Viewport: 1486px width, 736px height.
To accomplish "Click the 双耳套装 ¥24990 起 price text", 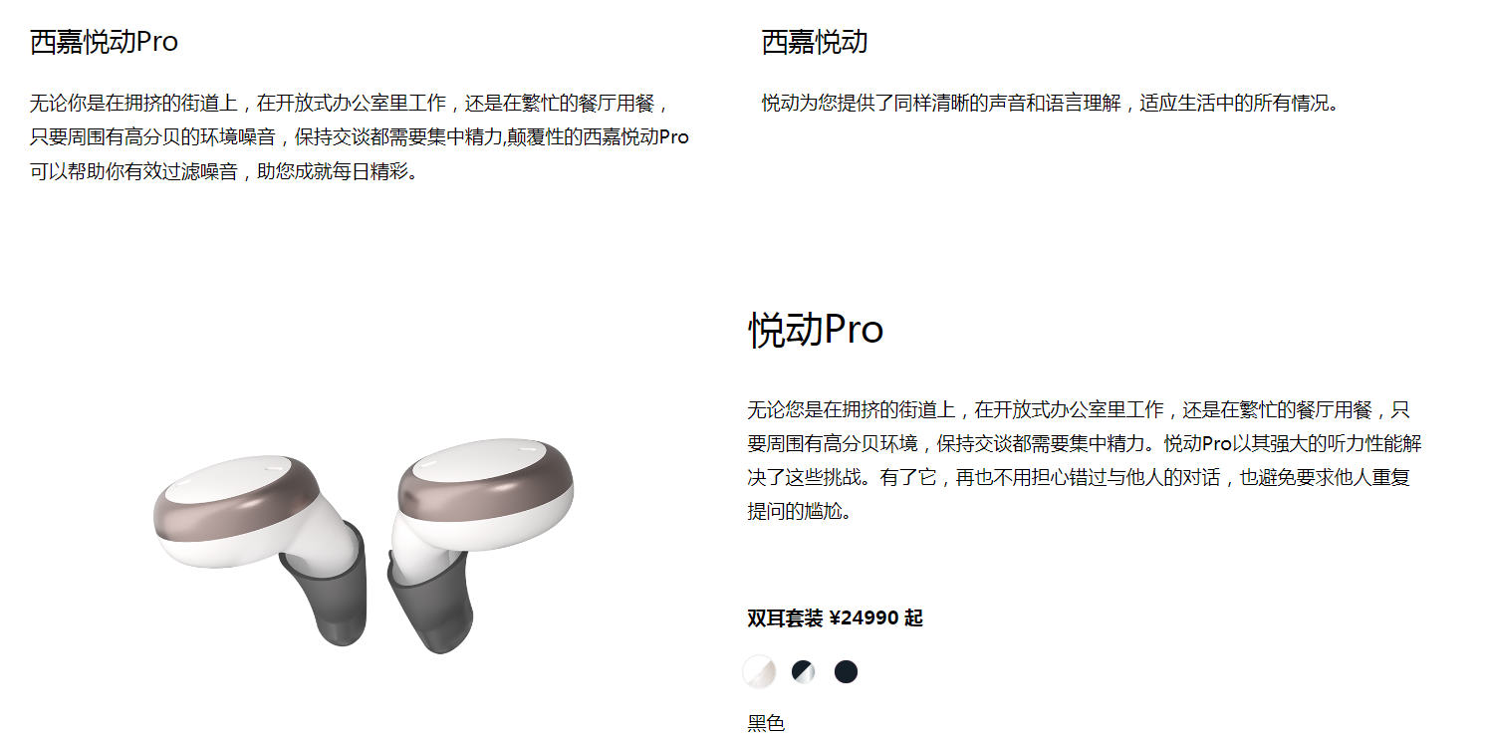I will (x=835, y=618).
